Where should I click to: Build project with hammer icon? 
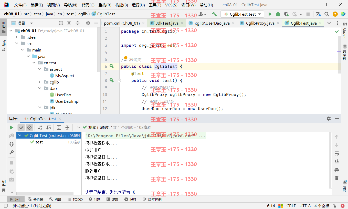point(214,14)
